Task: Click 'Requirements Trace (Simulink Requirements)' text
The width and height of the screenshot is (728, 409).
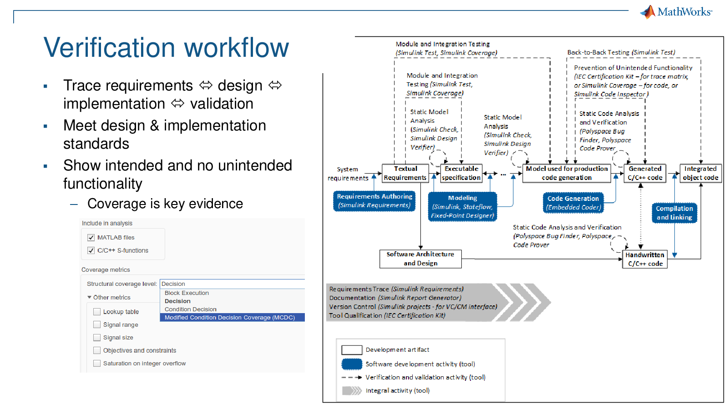Action: [396, 289]
